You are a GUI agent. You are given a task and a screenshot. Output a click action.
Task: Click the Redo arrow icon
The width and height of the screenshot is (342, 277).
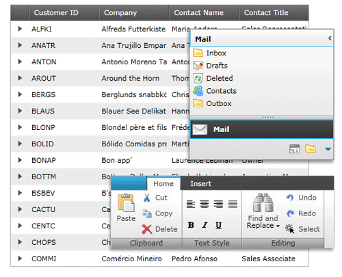click(x=290, y=213)
